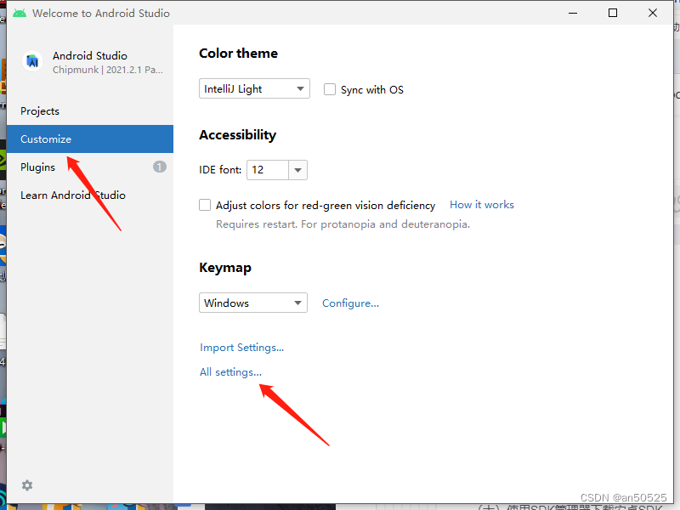Click the notification badge next to Plugins

coord(159,167)
